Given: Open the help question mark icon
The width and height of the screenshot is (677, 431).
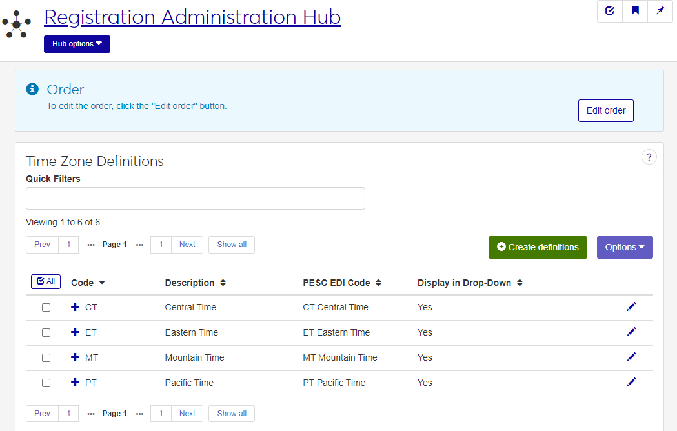Looking at the screenshot, I should pos(649,157).
